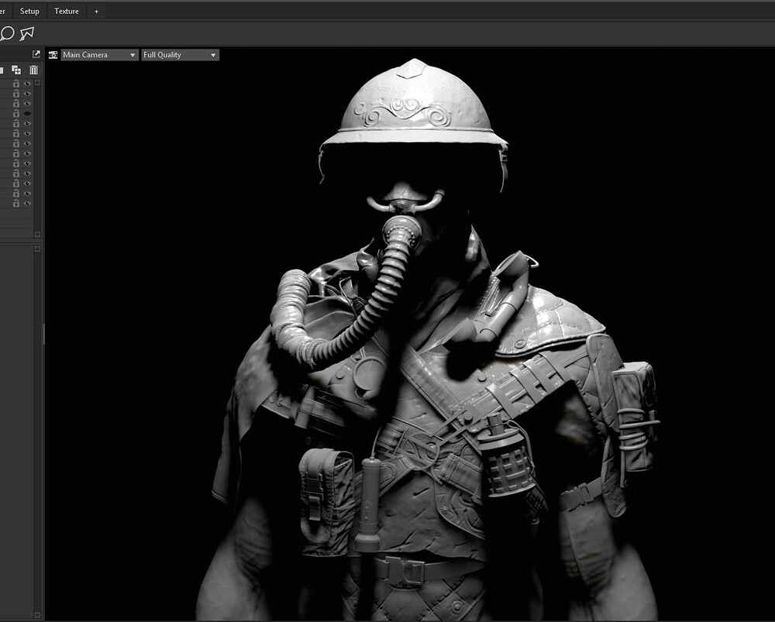This screenshot has height=622, width=775.
Task: Click the plus button to add a new tab
Action: (96, 11)
